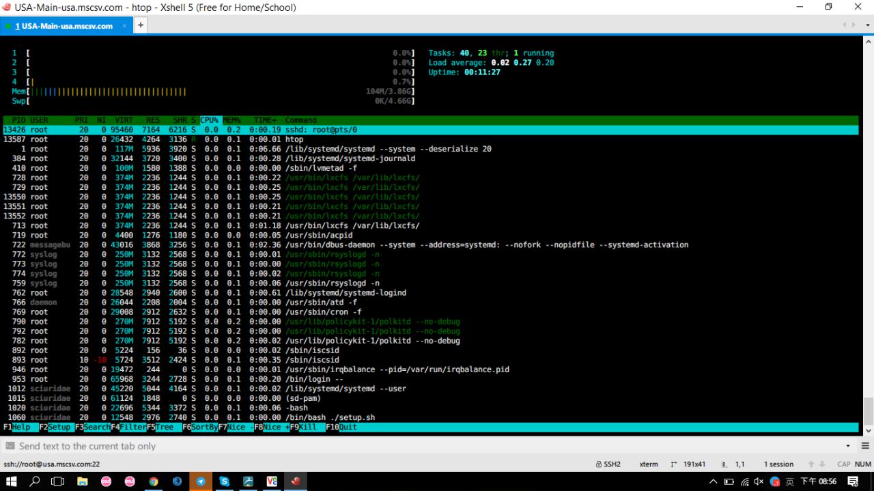This screenshot has height=491, width=874.
Task: Close the USA-Main-usa.mscsv.com tab
Action: coord(124,26)
